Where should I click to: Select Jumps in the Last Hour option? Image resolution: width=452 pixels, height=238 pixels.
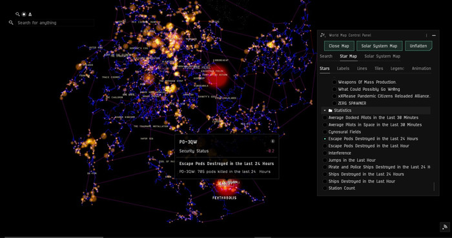[325, 161]
